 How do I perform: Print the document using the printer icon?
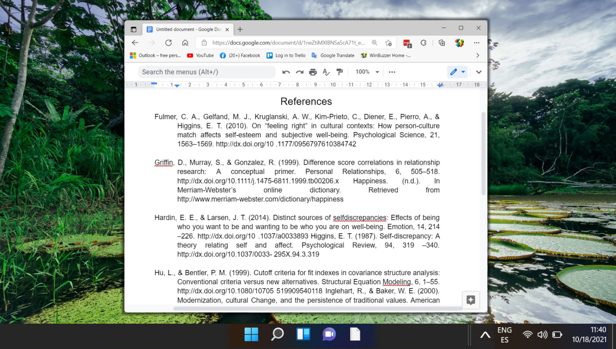[x=313, y=72]
